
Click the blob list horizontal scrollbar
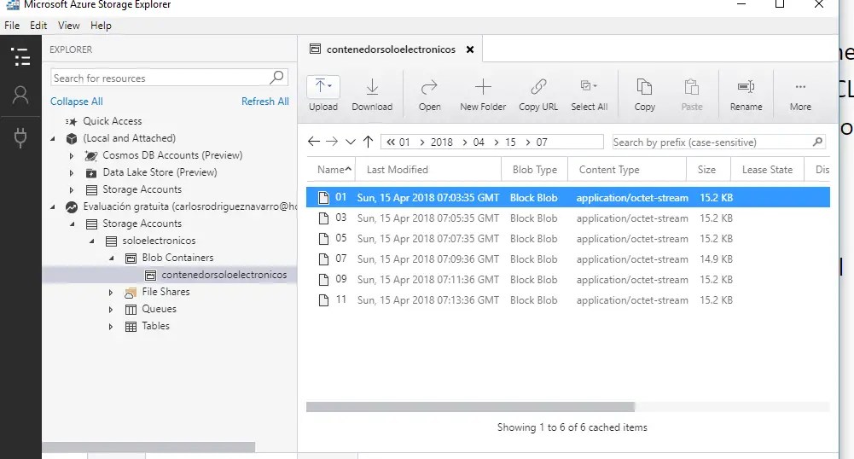[471, 407]
